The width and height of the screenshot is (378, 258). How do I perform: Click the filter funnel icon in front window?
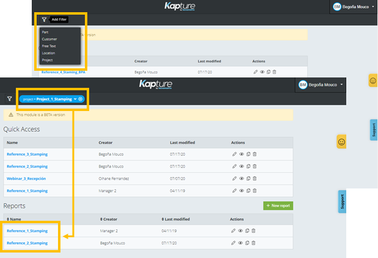coord(9,99)
